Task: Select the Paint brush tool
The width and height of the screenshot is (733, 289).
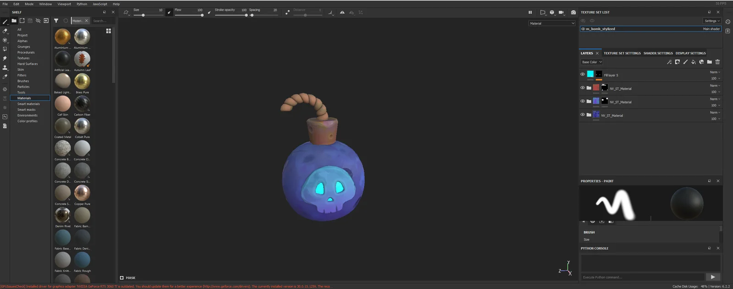Action: point(5,22)
